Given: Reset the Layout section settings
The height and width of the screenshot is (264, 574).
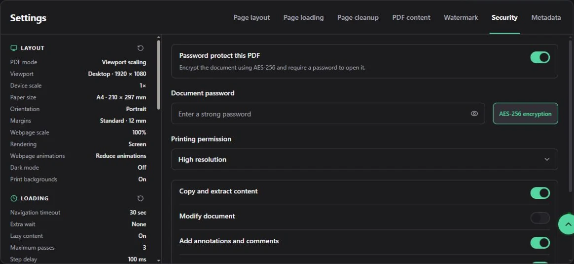Looking at the screenshot, I should 141,48.
